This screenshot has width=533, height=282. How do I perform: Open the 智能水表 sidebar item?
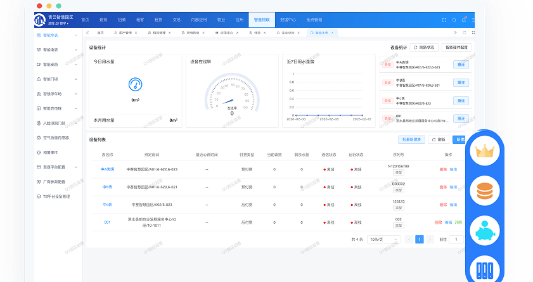pos(57,35)
